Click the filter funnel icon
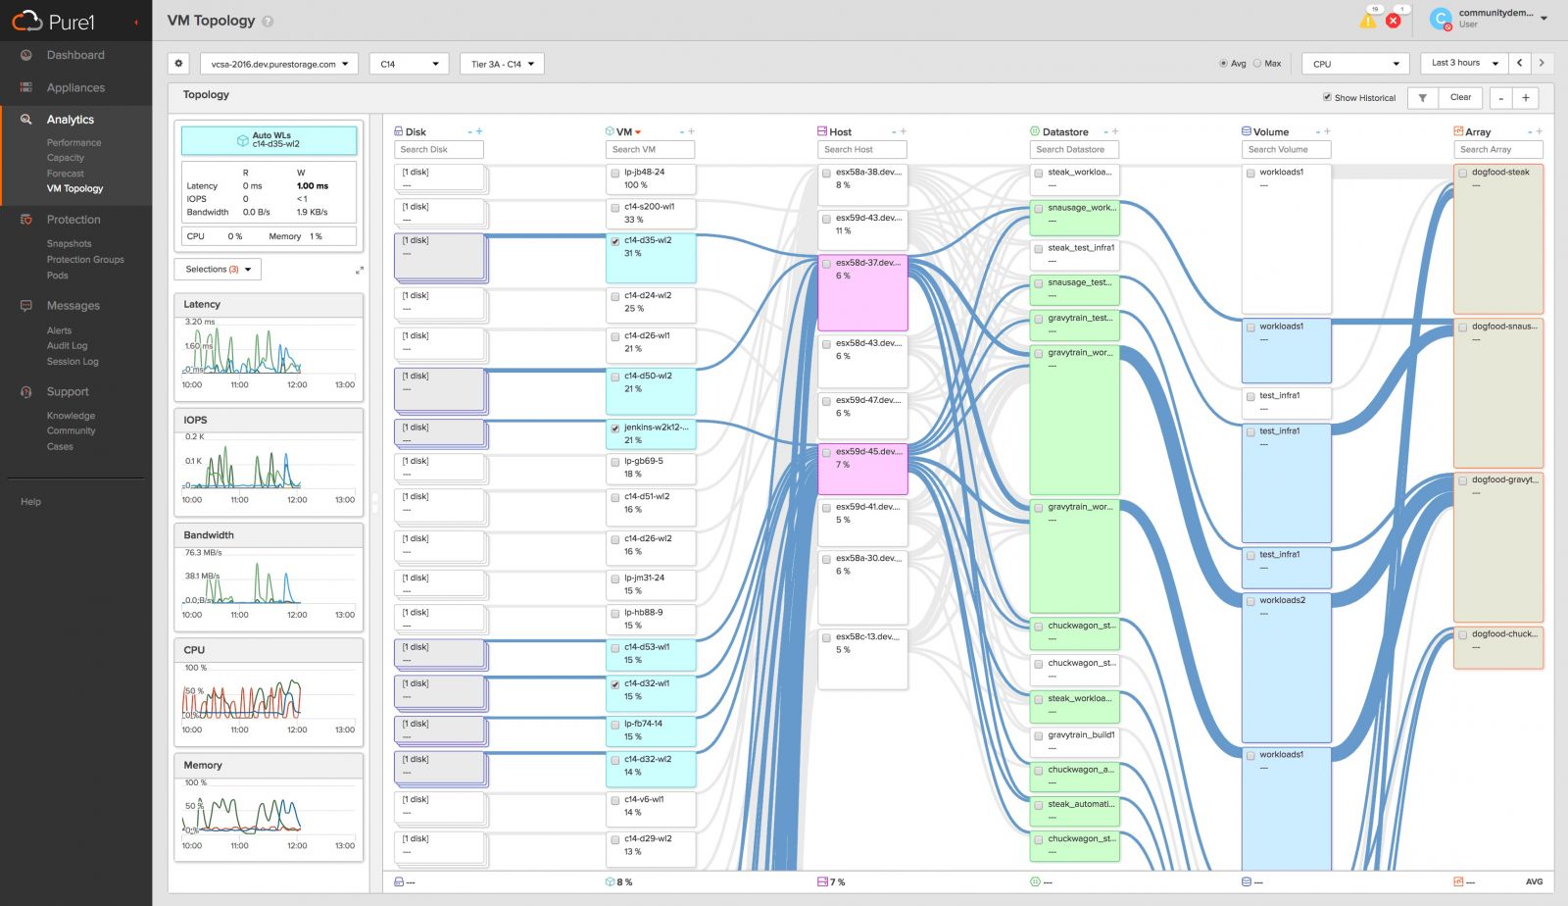 [x=1422, y=98]
